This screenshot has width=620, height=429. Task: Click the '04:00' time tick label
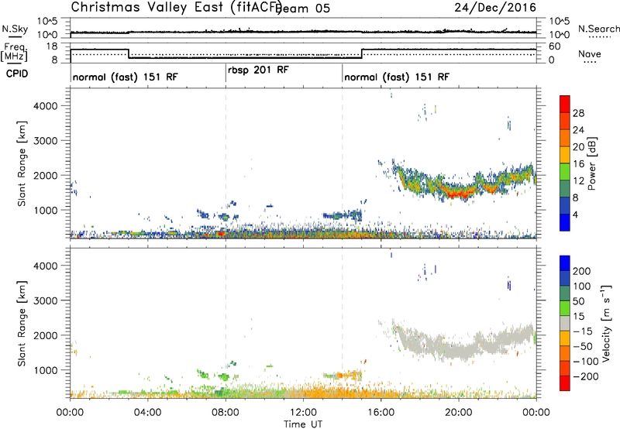[148, 413]
